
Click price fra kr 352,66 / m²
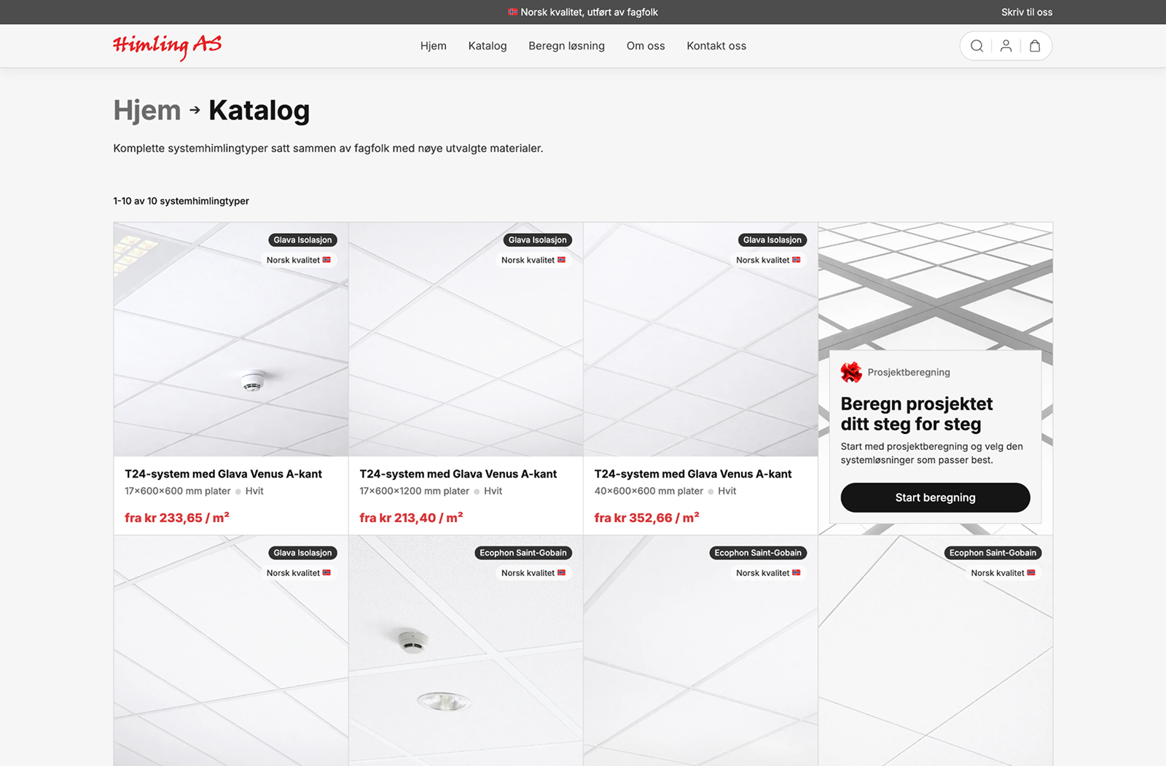tap(646, 518)
